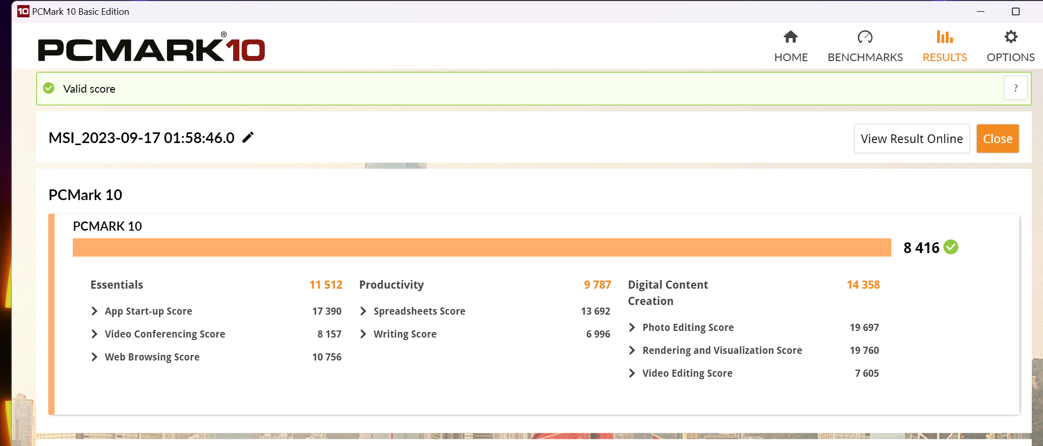Viewport: 1043px width, 446px height.
Task: Select the Results bar chart icon
Action: tap(944, 37)
